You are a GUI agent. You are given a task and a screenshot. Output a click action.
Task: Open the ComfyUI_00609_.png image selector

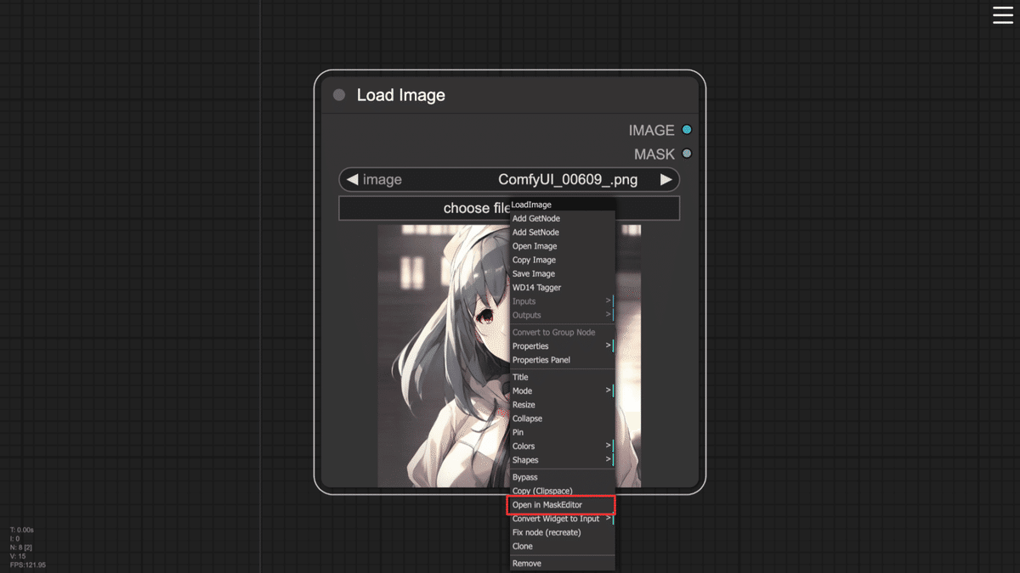509,180
